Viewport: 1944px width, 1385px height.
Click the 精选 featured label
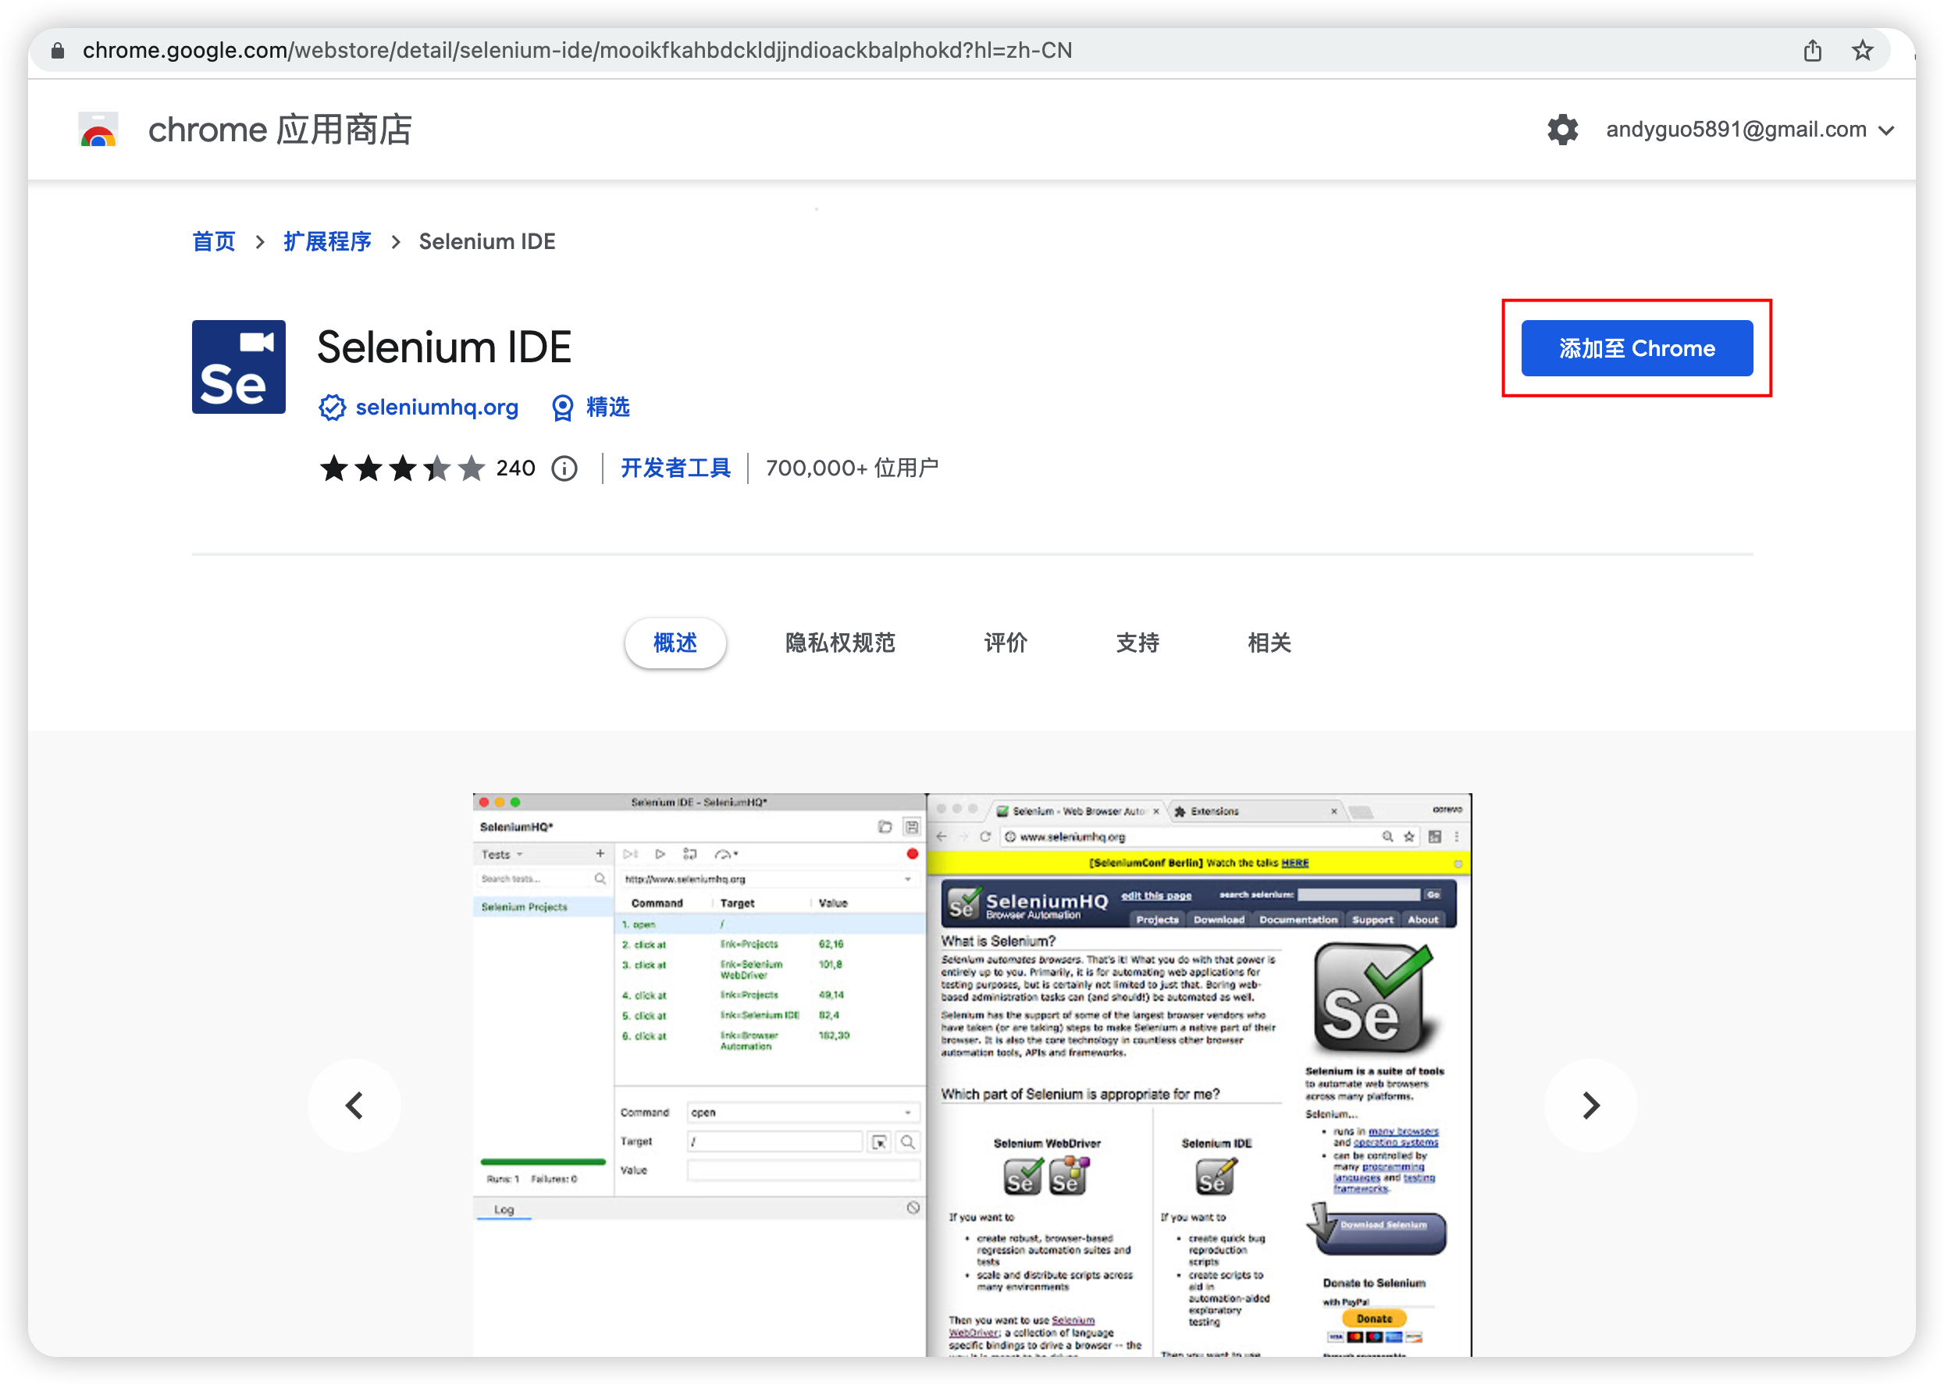click(608, 408)
